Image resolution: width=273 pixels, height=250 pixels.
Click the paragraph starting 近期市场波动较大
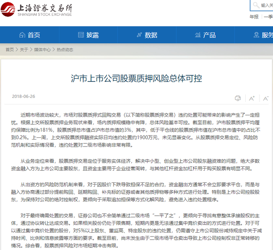coord(136,130)
